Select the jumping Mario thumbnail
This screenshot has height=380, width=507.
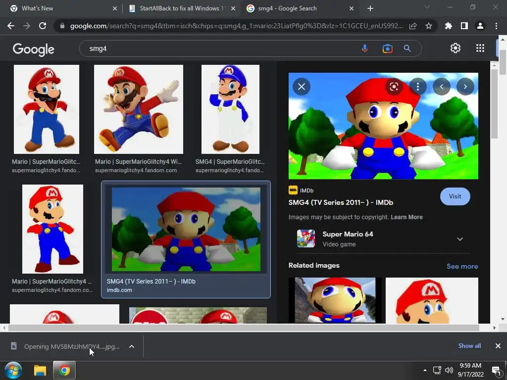point(139,109)
